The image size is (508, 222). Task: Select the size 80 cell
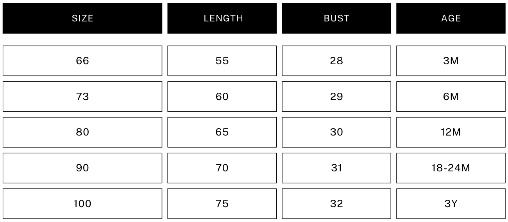(82, 132)
